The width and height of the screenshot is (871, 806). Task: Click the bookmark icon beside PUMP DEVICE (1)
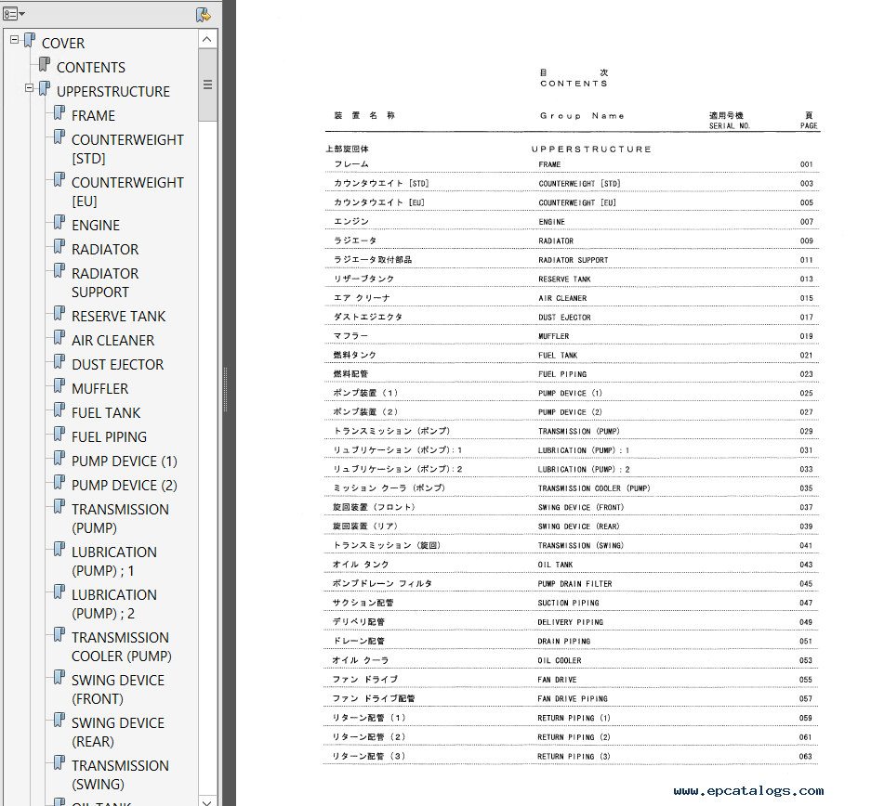coord(59,459)
